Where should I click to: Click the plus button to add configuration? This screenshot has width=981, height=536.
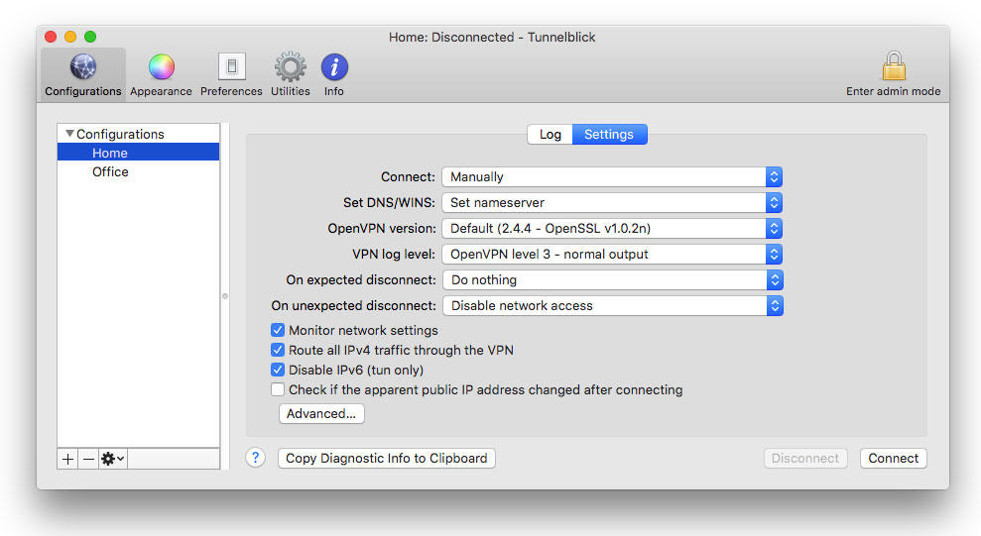pyautogui.click(x=67, y=459)
